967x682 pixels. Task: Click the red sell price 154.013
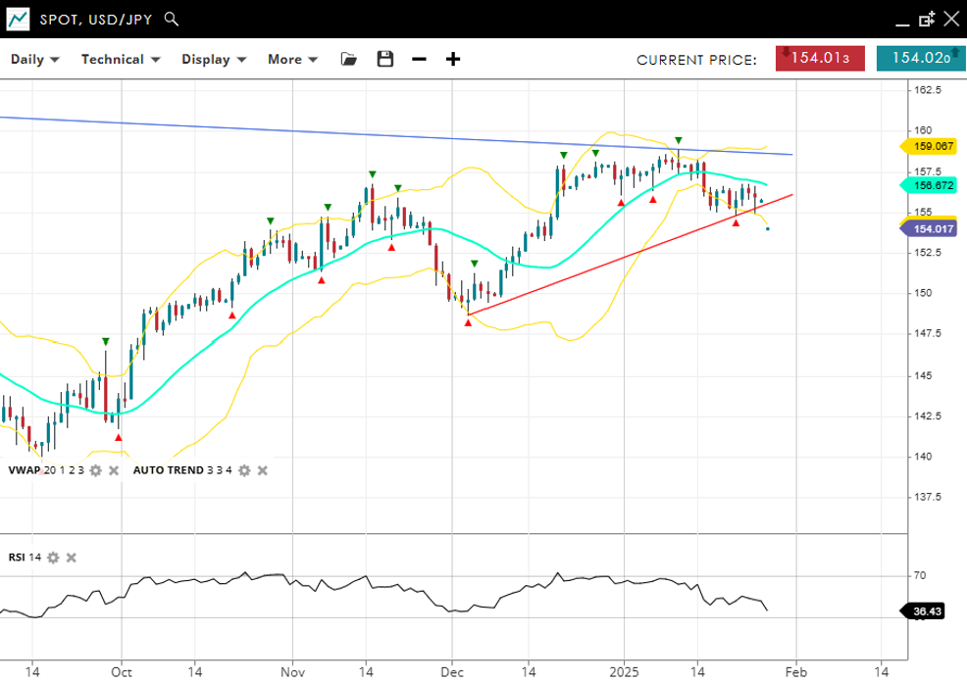(820, 58)
